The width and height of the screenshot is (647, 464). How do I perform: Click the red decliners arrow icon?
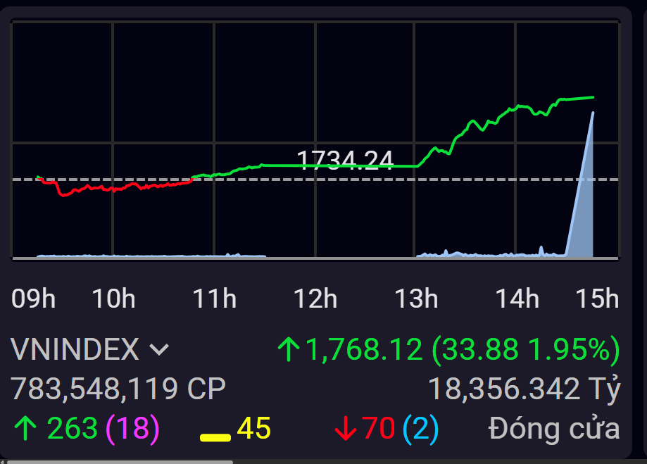click(x=346, y=429)
